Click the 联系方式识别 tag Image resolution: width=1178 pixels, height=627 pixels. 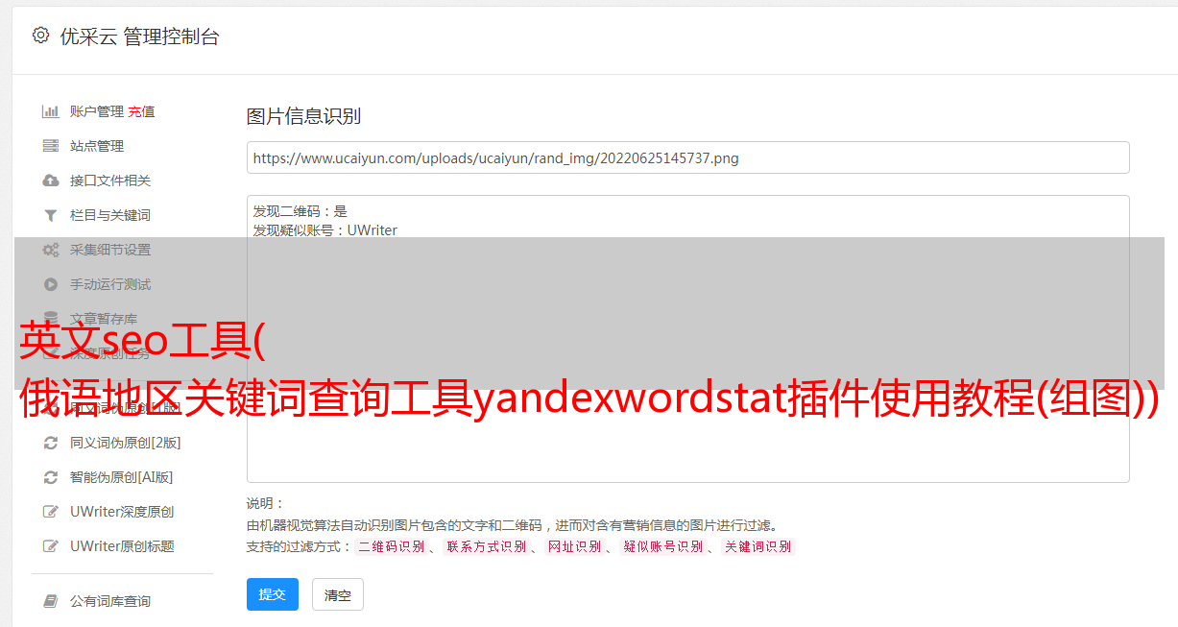tap(485, 546)
